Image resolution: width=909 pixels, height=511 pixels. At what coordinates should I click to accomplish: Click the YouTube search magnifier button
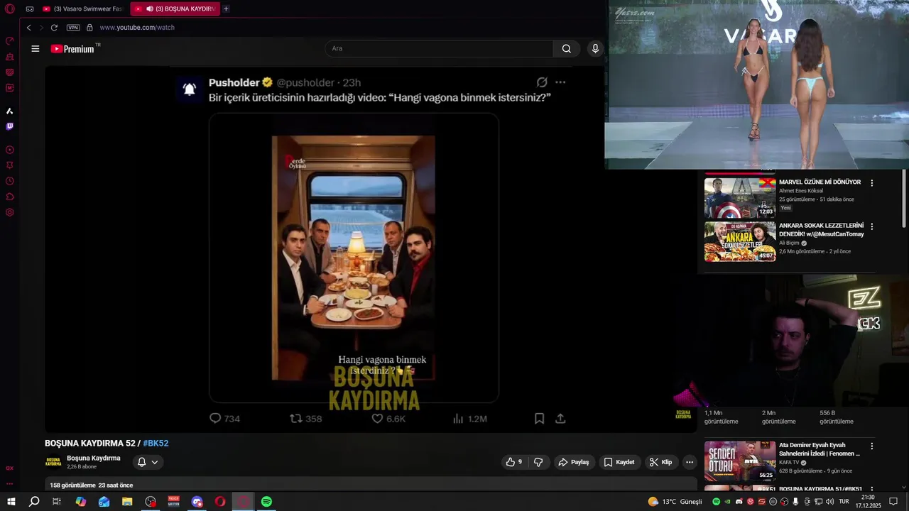pos(566,48)
